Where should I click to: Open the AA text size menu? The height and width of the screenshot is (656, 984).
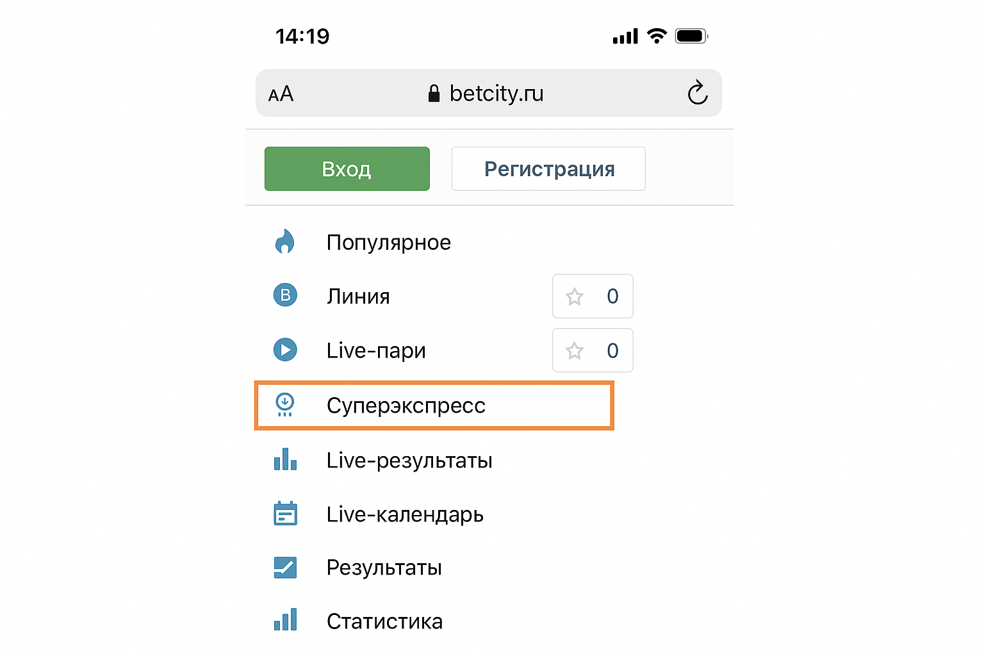(x=281, y=95)
